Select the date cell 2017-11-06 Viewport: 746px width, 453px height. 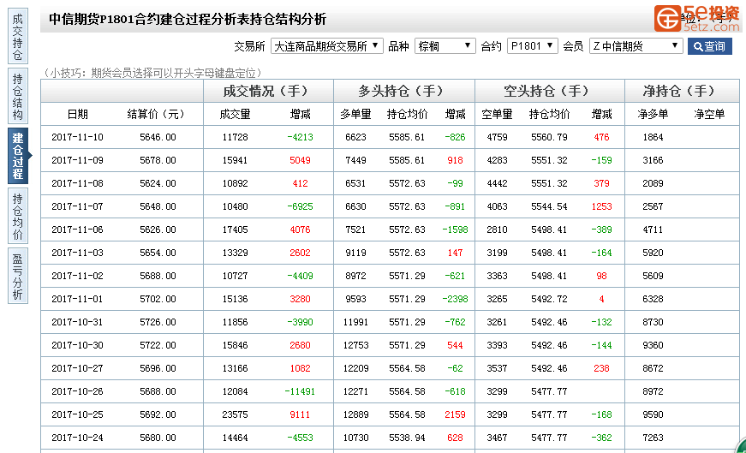coord(77,229)
